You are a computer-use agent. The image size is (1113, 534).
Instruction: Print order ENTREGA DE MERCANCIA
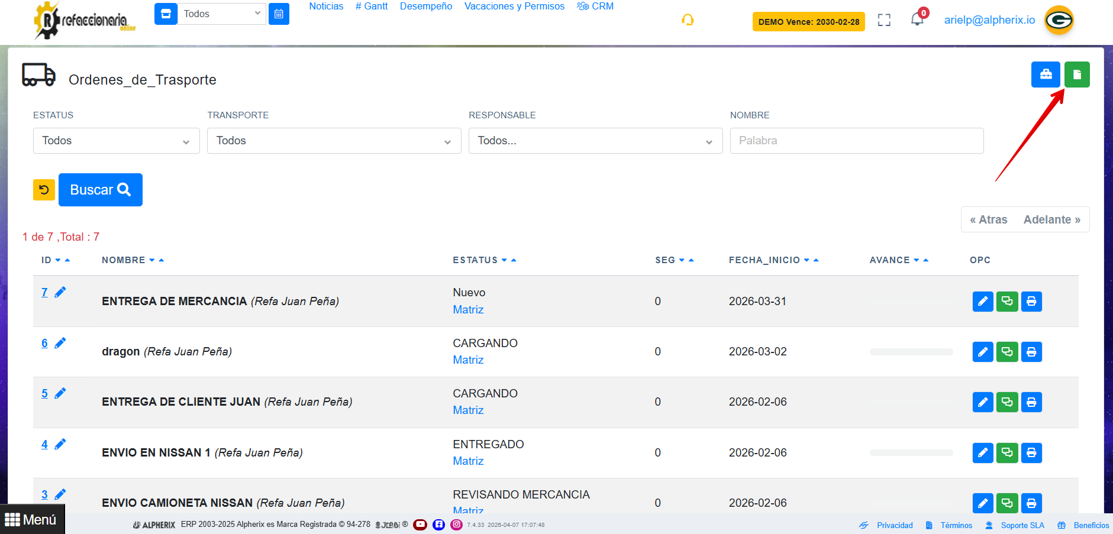pyautogui.click(x=1031, y=302)
